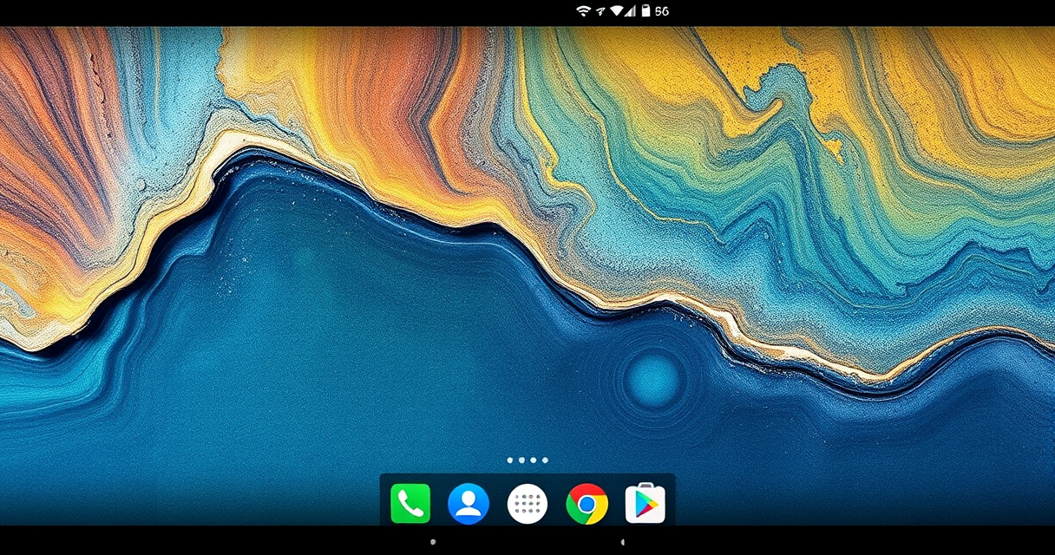Tap the back navigation arrow

point(623,542)
